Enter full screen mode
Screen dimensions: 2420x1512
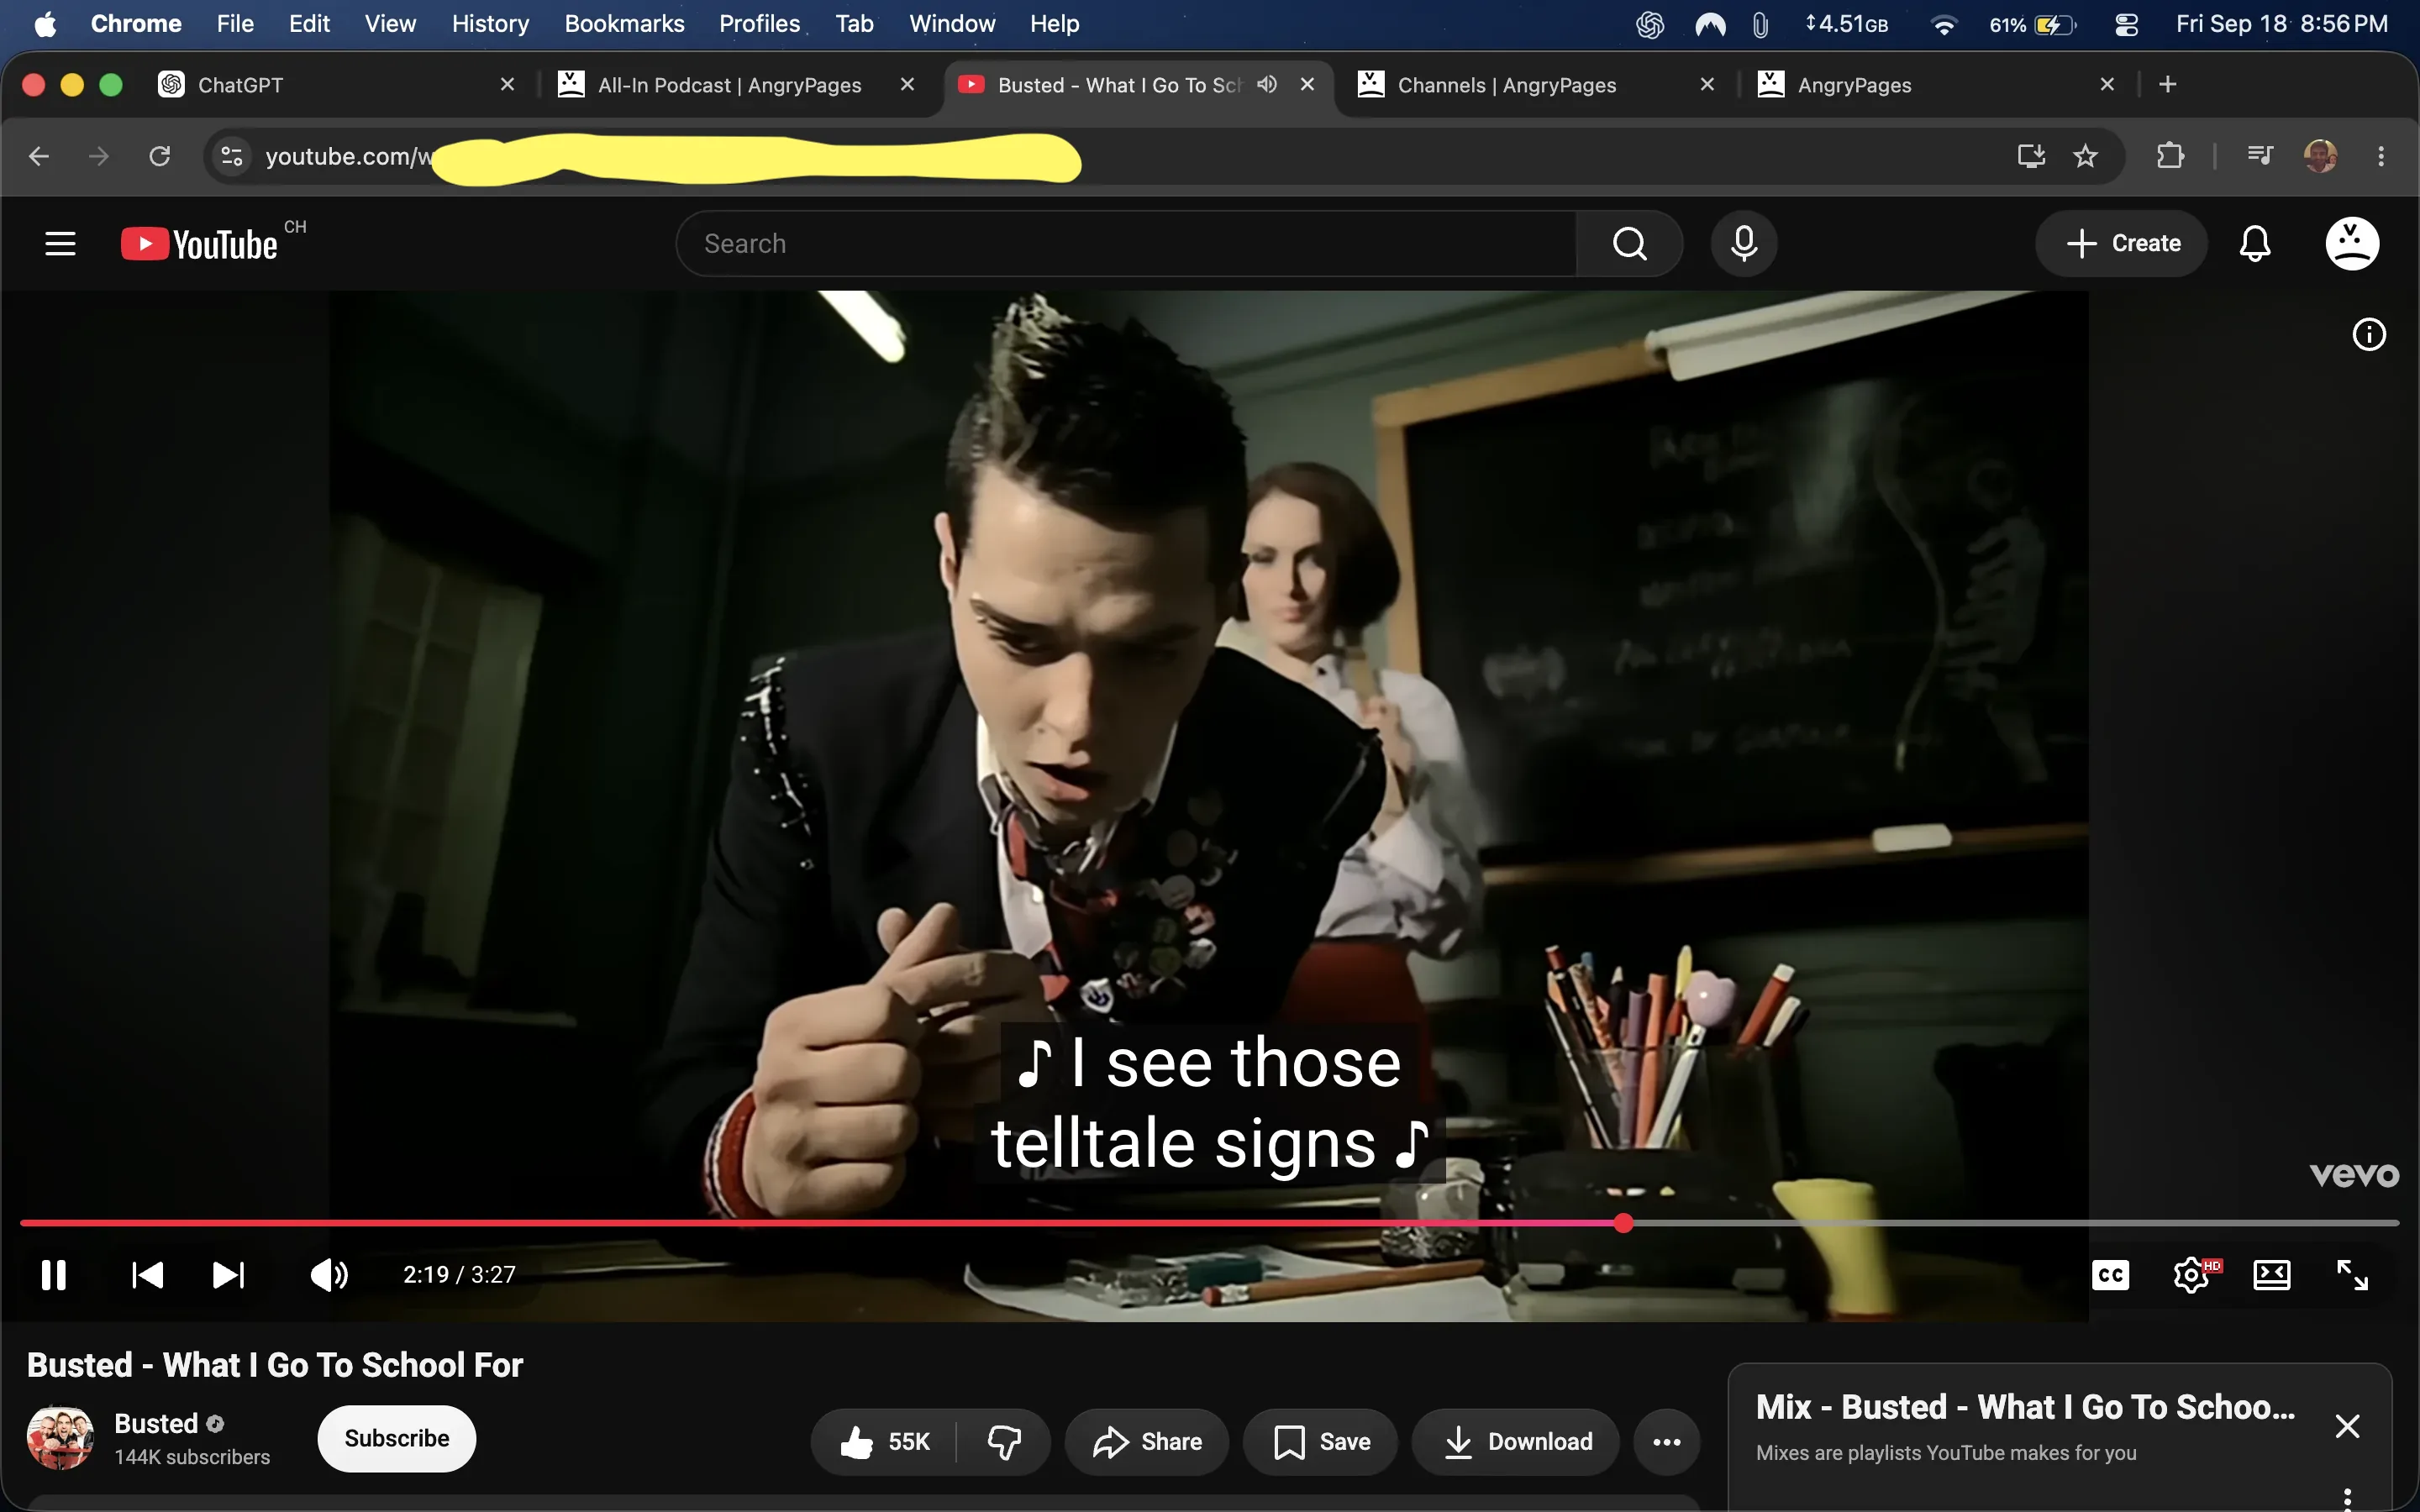[x=2352, y=1275]
